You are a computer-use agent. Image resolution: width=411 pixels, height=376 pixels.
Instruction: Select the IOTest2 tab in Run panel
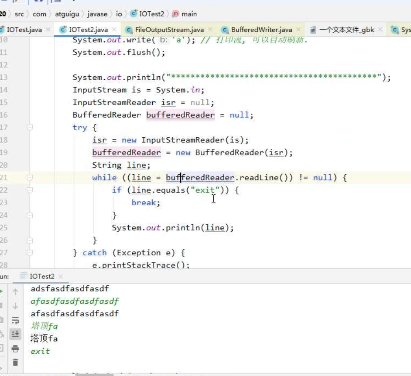click(42, 276)
